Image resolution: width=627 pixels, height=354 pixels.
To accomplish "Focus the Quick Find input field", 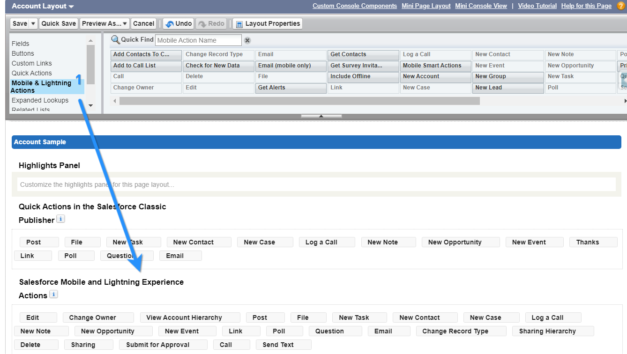I will 198,40.
